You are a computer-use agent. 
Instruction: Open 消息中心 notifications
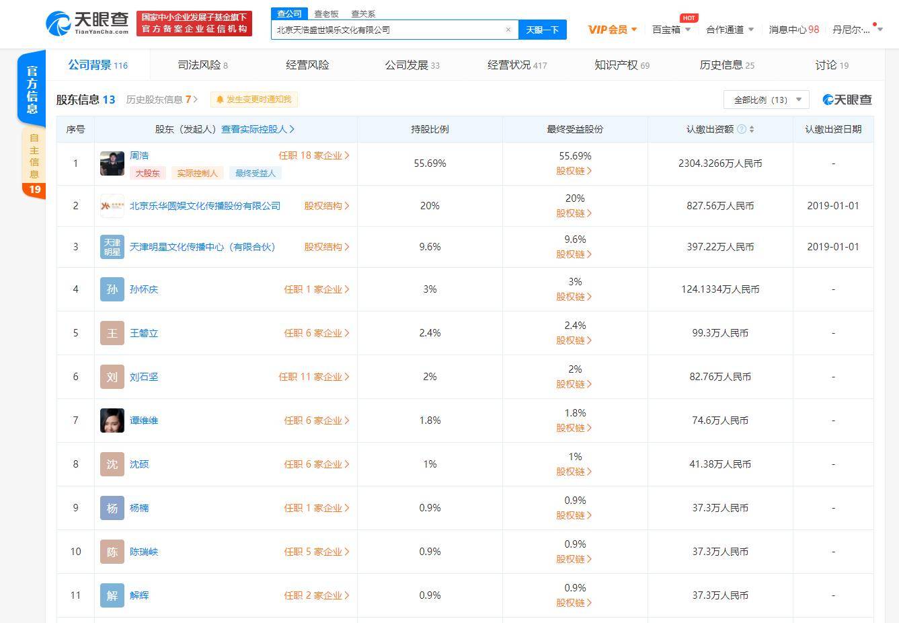(794, 30)
